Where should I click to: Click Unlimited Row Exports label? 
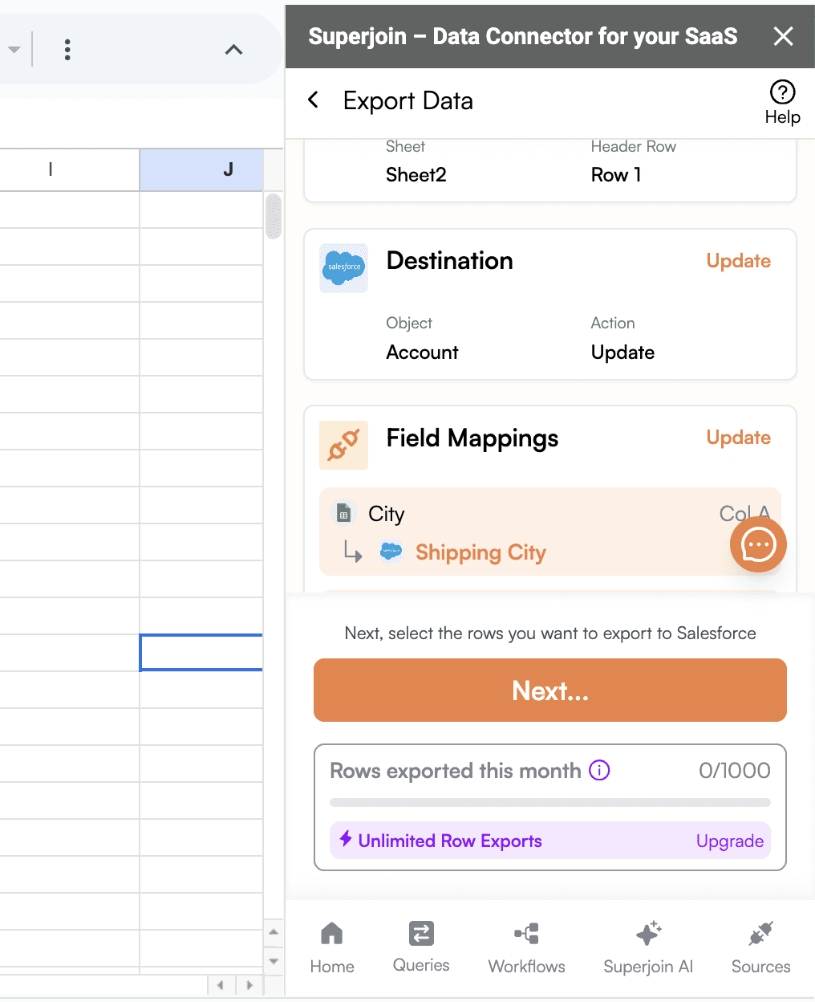[x=450, y=841]
